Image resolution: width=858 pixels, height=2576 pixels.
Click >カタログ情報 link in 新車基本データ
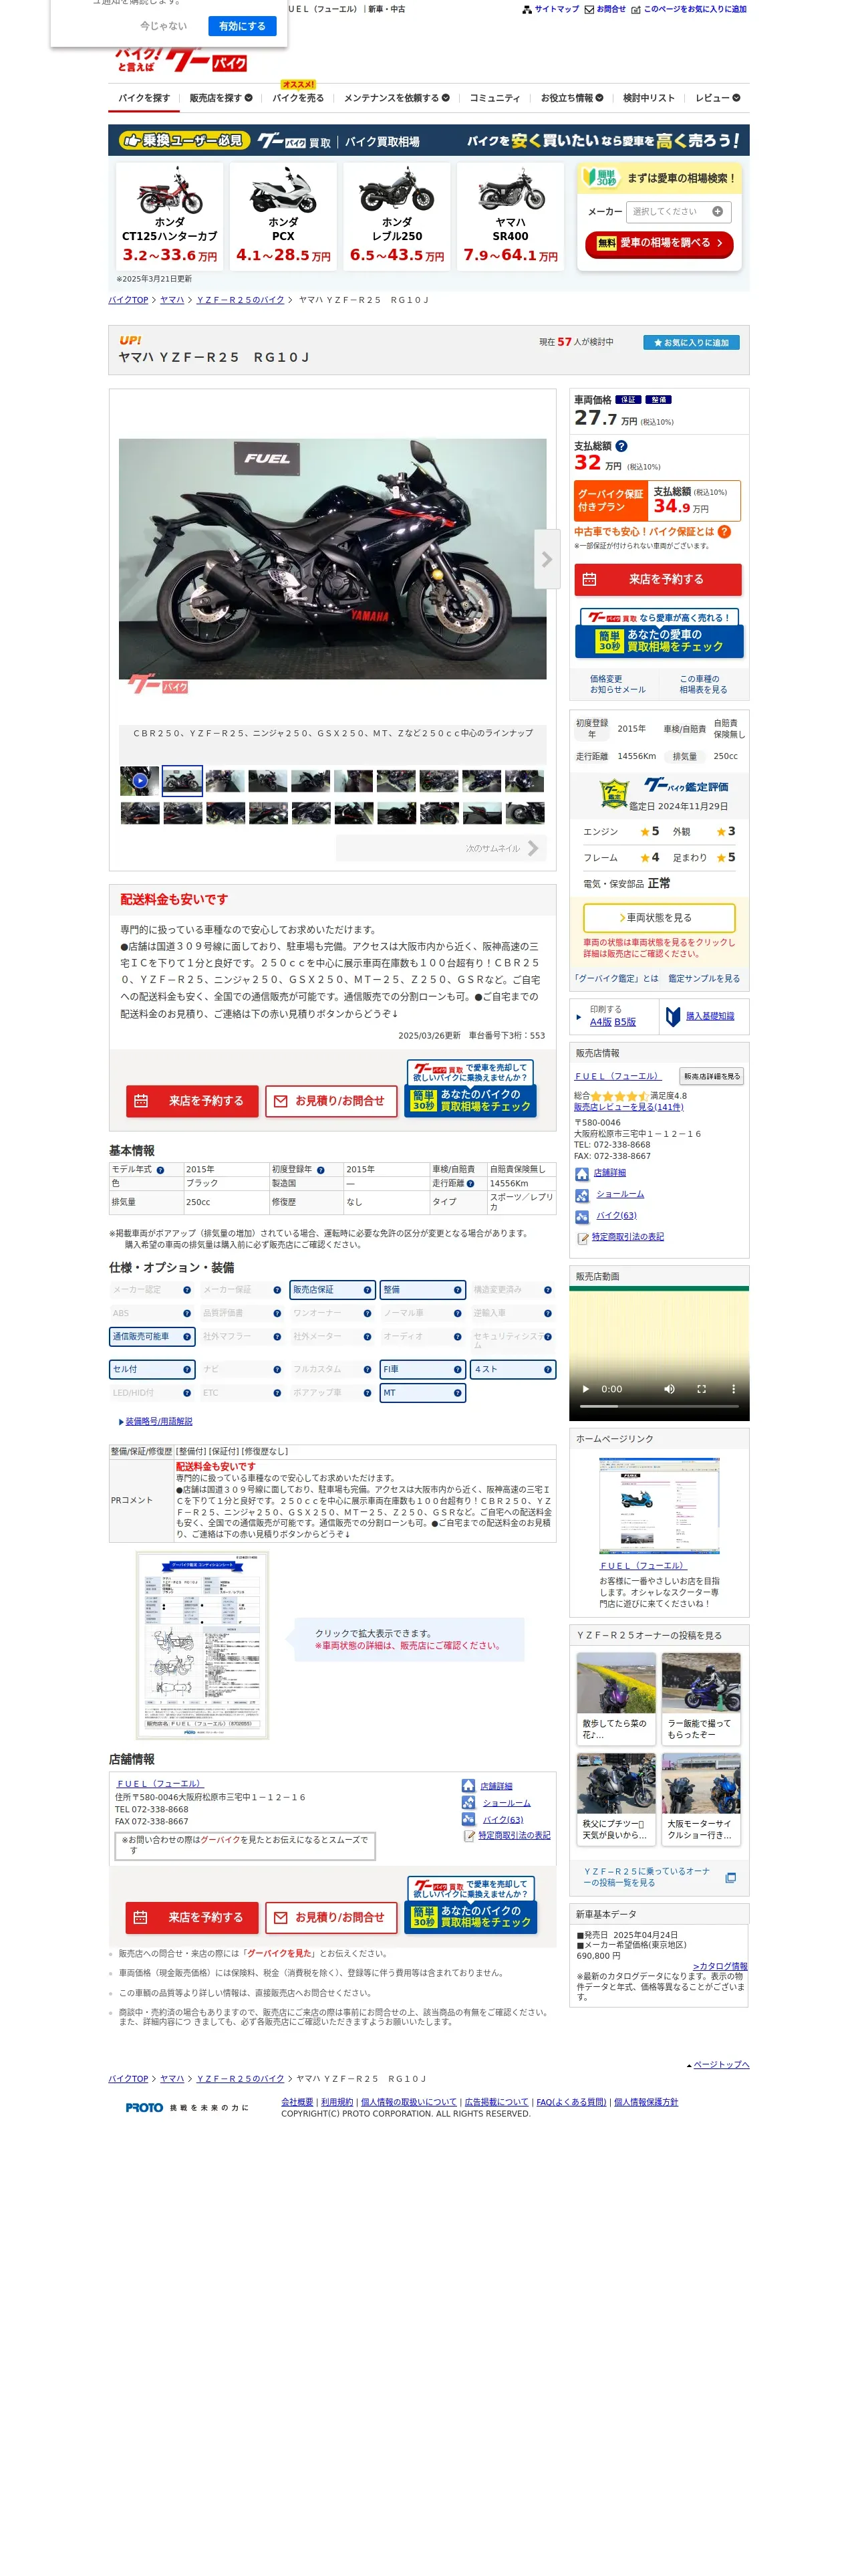(720, 1966)
